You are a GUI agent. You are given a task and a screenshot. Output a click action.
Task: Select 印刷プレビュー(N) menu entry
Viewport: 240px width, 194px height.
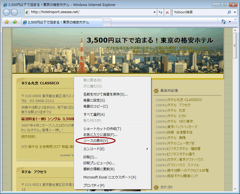point(99,163)
